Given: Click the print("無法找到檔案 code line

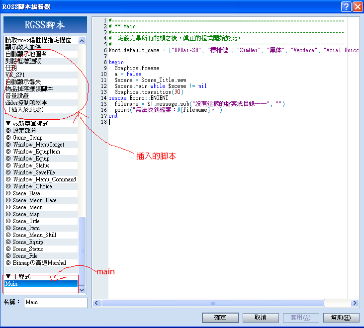Looking at the screenshot, I should tap(168, 110).
